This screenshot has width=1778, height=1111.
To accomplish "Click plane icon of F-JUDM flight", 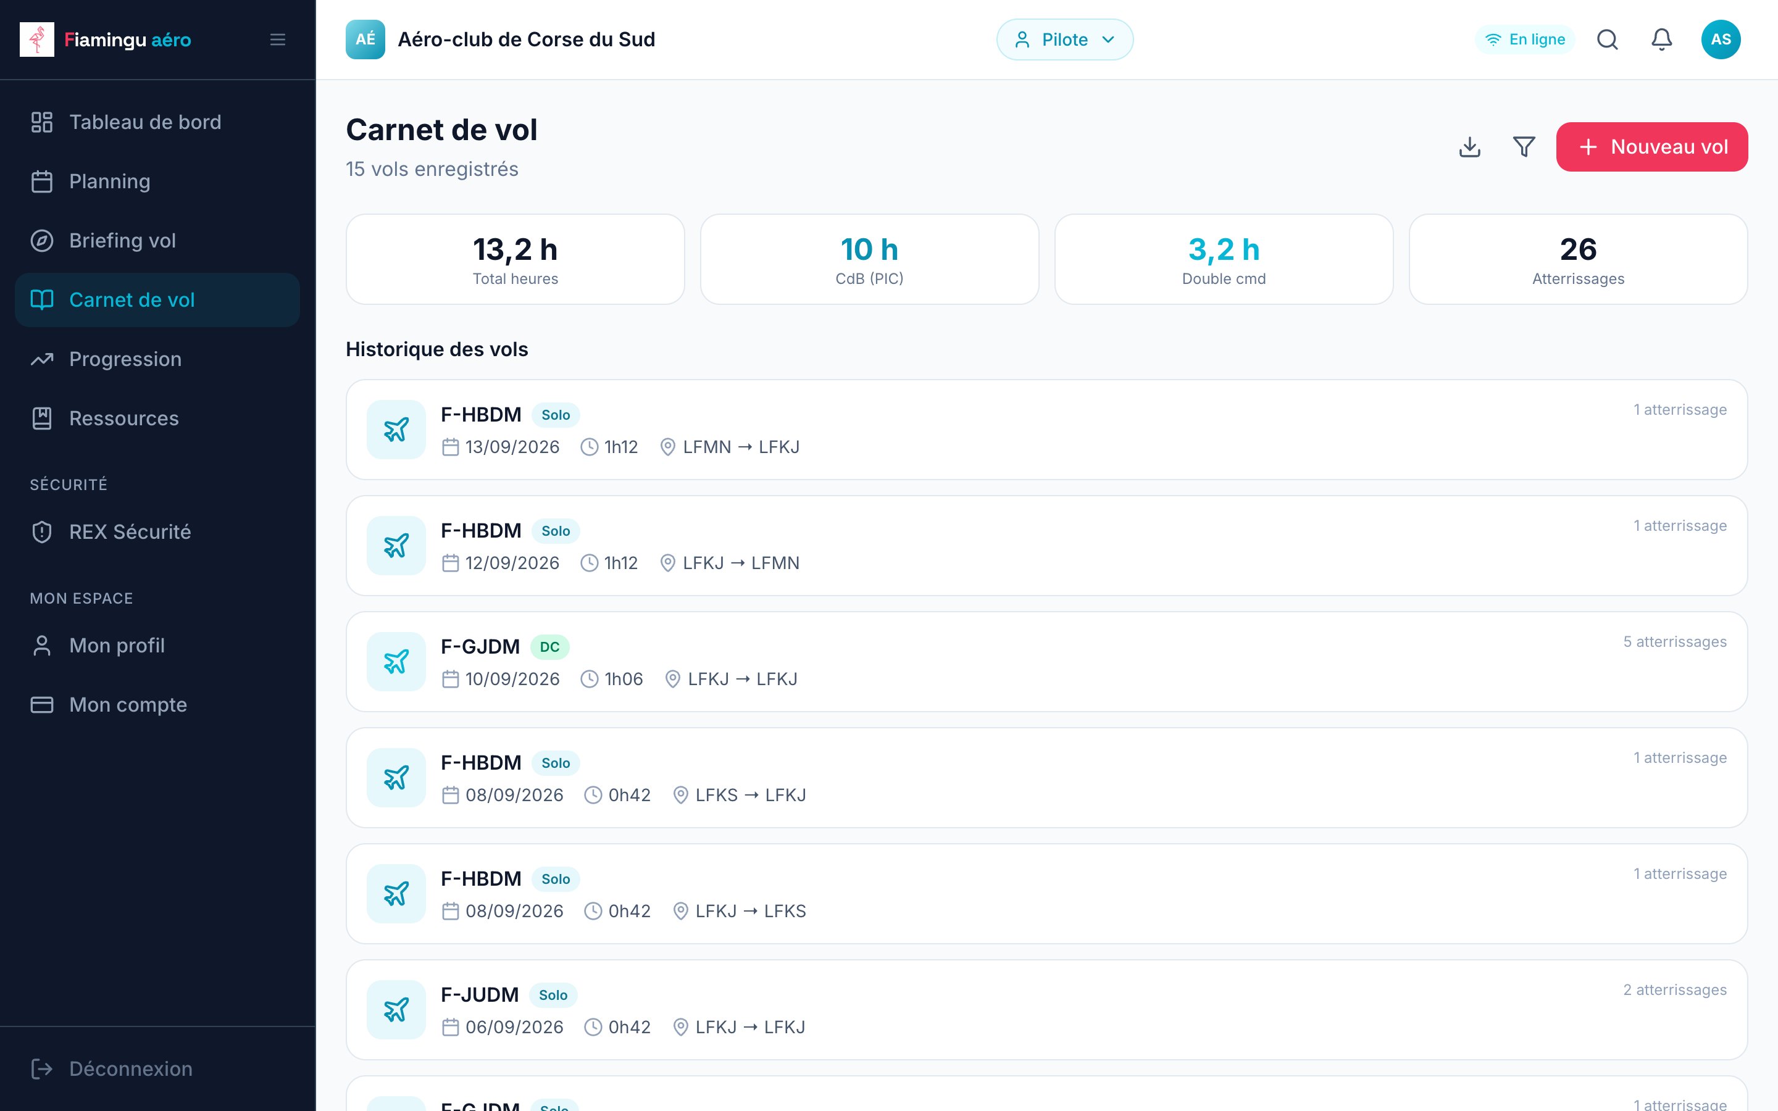I will [396, 1010].
